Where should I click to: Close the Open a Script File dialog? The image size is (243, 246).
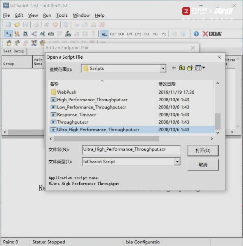pos(219,57)
